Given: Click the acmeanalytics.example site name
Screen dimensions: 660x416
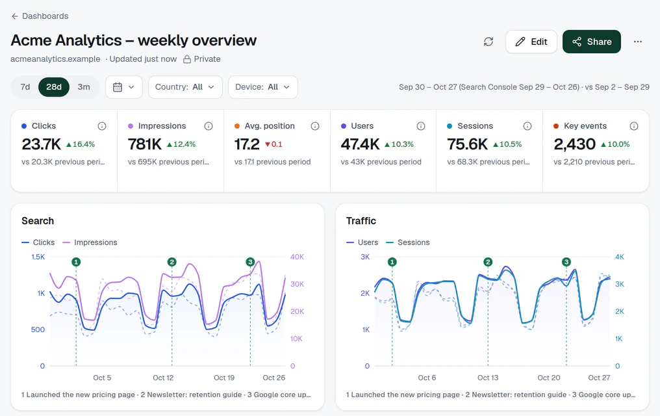Looking at the screenshot, I should point(56,59).
